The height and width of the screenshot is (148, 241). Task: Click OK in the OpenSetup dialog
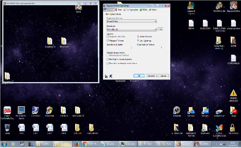pos(139,76)
